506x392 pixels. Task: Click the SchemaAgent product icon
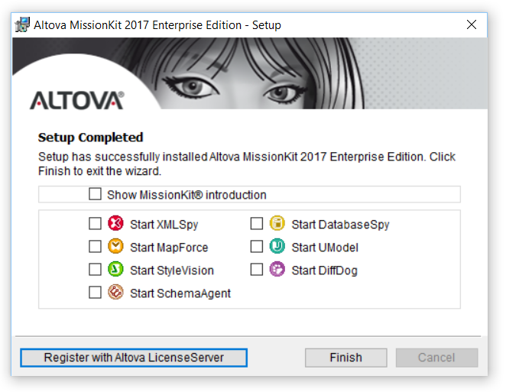(x=115, y=293)
